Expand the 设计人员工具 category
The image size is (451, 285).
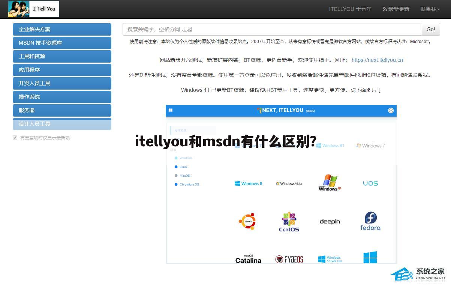pyautogui.click(x=62, y=124)
